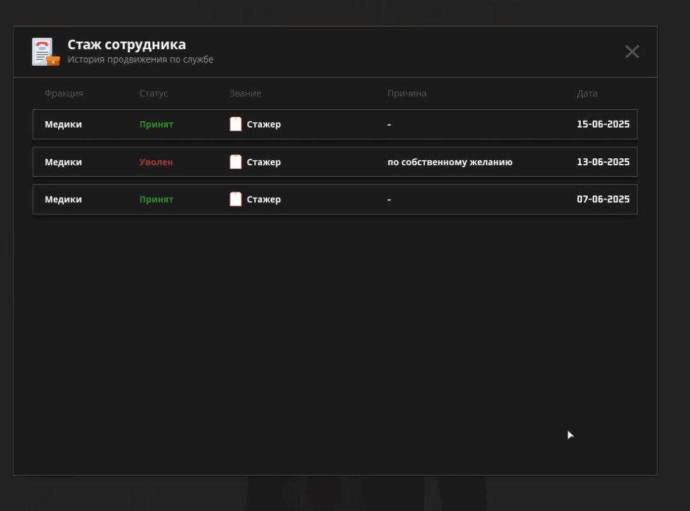
Task: Click the employee record icon in header
Action: (x=45, y=52)
